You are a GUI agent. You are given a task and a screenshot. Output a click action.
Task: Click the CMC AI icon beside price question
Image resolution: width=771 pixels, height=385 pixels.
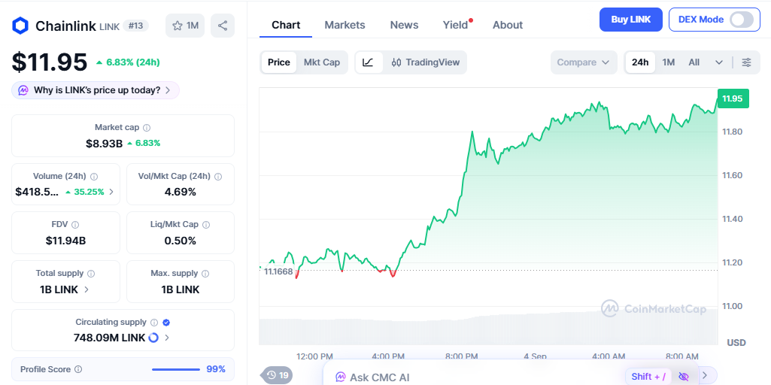(x=23, y=90)
